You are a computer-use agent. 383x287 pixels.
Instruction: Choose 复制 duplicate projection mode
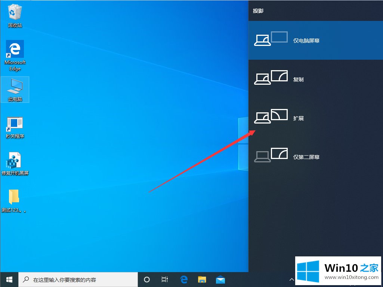(316, 79)
